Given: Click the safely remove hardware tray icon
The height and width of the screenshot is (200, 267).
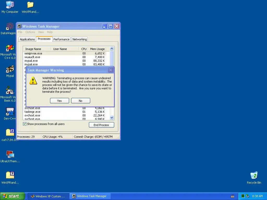Looking at the screenshot, I should tap(248, 196).
